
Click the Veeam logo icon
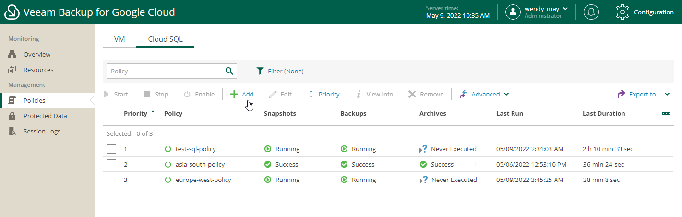click(x=12, y=12)
